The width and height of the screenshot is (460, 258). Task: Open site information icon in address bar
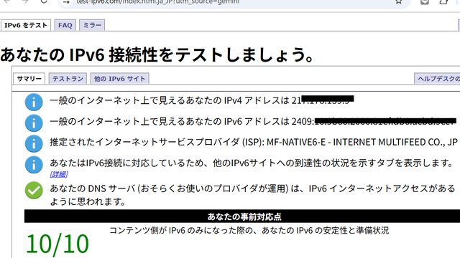point(66,2)
